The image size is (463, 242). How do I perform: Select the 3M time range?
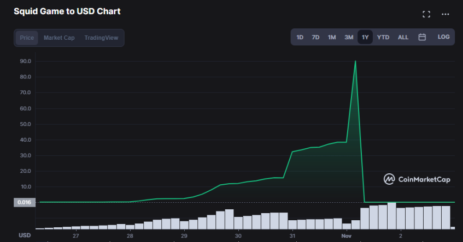pos(349,37)
